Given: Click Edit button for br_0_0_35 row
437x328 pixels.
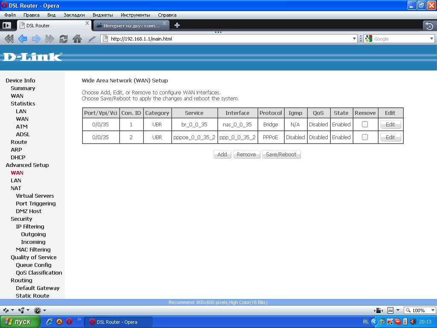Looking at the screenshot, I should click(390, 124).
